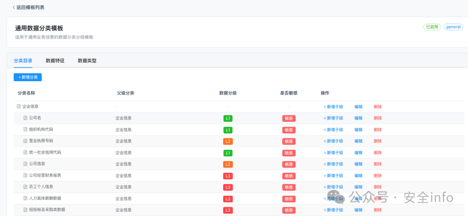
Task: Add a sub-level under 公司信息
Action: click(333, 164)
